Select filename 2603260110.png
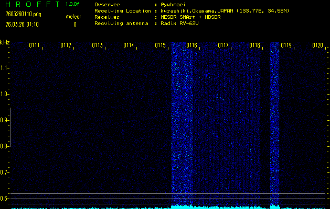The height and width of the screenshot is (209, 330). [23, 14]
